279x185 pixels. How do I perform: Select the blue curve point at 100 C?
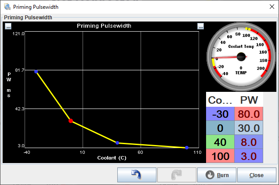point(187,148)
